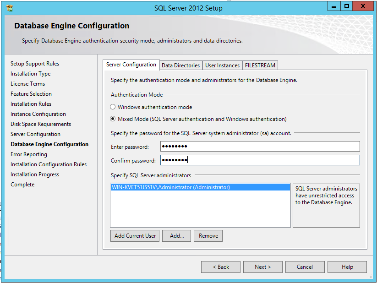The height and width of the screenshot is (283, 377).
Task: Minimize the SQL Server 2012 Setup window
Action: 334,6
